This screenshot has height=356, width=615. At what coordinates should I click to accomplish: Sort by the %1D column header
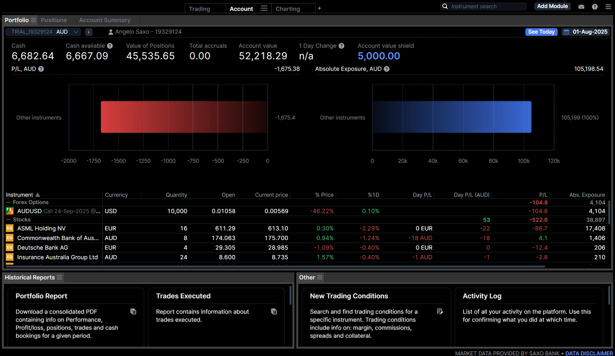click(x=373, y=195)
